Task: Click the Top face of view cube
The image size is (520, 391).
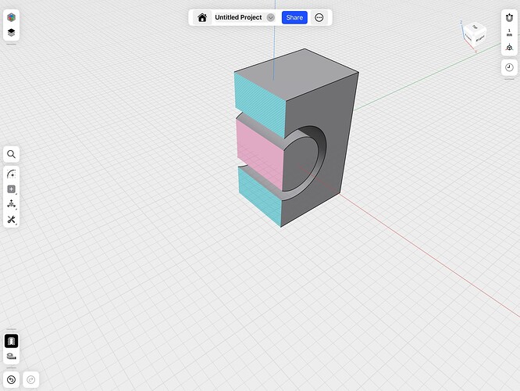Action: tap(475, 27)
